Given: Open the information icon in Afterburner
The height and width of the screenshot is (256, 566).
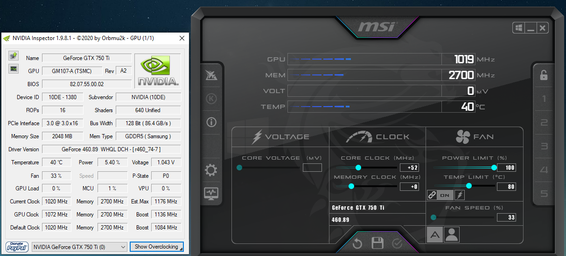Looking at the screenshot, I should point(211,122).
